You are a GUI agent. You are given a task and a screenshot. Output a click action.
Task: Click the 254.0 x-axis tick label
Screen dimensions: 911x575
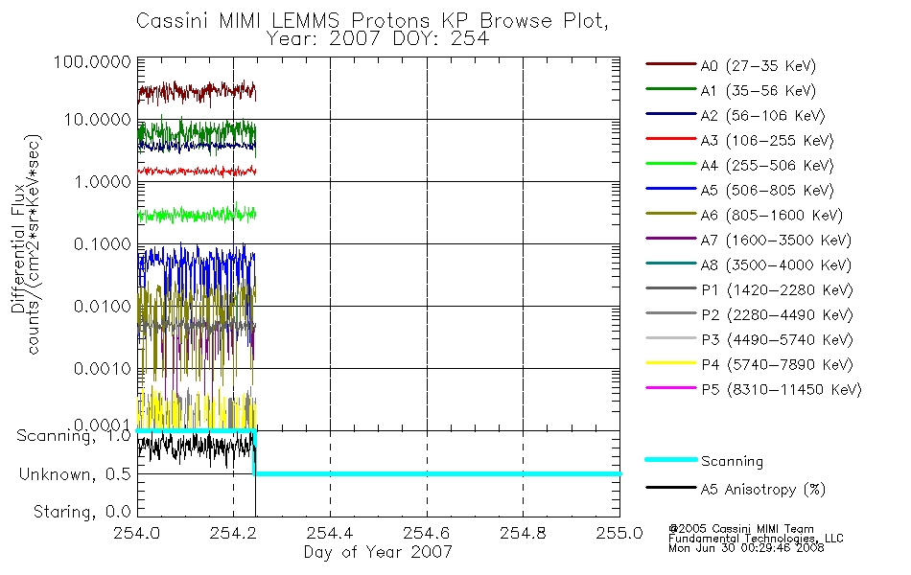pyautogui.click(x=137, y=533)
